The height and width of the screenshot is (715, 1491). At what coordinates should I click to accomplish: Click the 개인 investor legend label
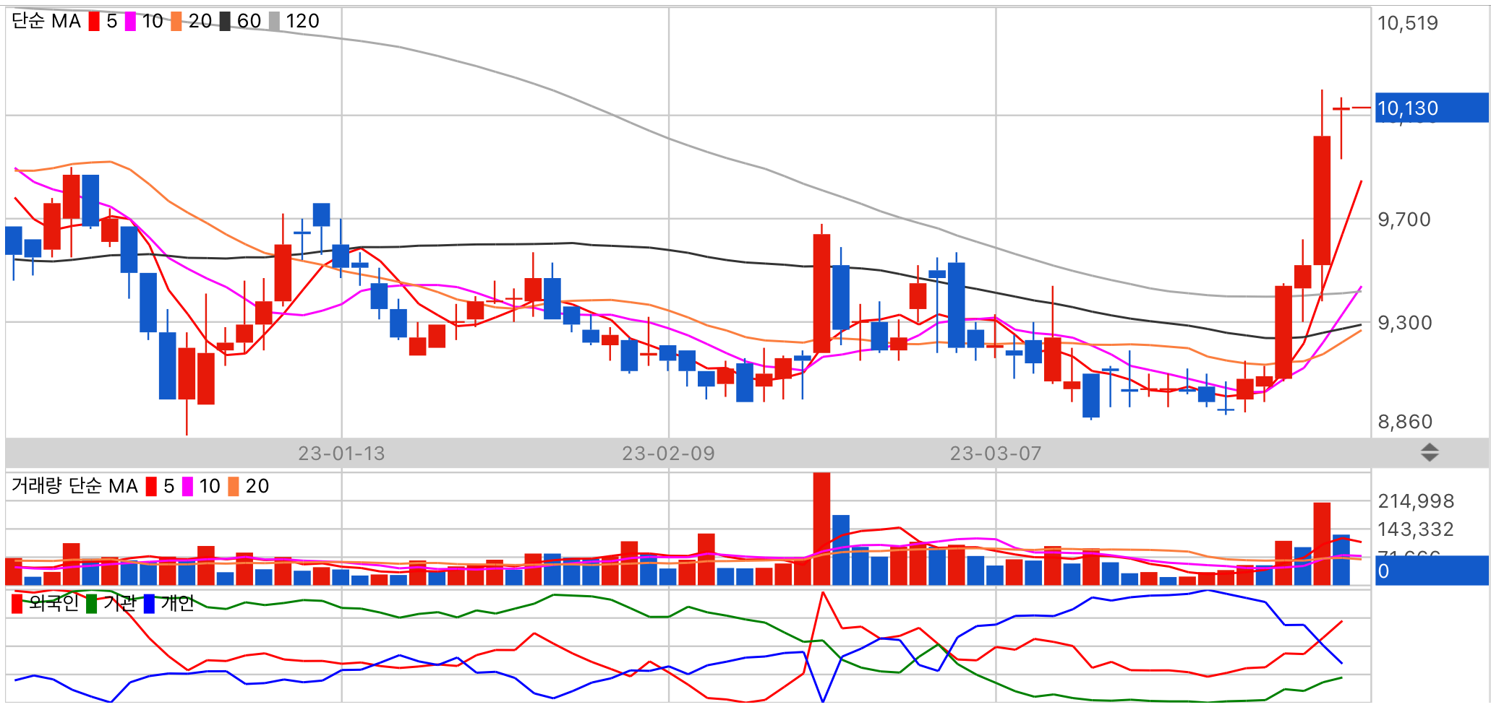(177, 603)
